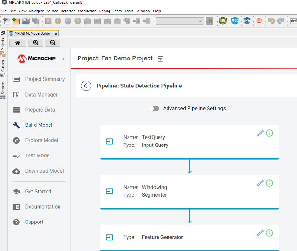Edit the TestQuery step with pencil icon
This screenshot has height=251, width=297.
pos(260,134)
